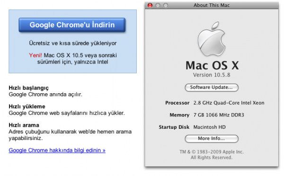Click the All Rights Reserved. text
The image size is (284, 176).
[x=212, y=158]
